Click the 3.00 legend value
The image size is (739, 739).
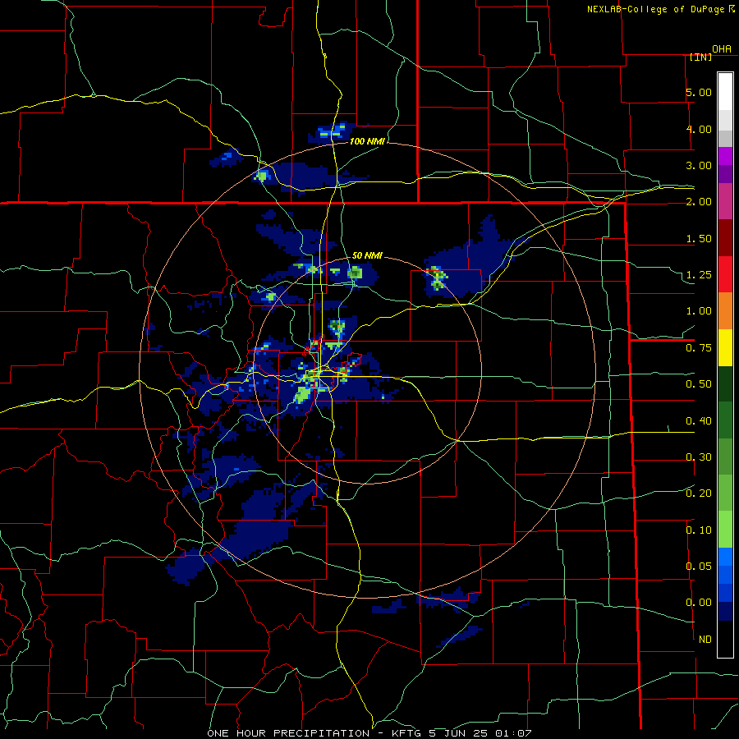(x=699, y=165)
